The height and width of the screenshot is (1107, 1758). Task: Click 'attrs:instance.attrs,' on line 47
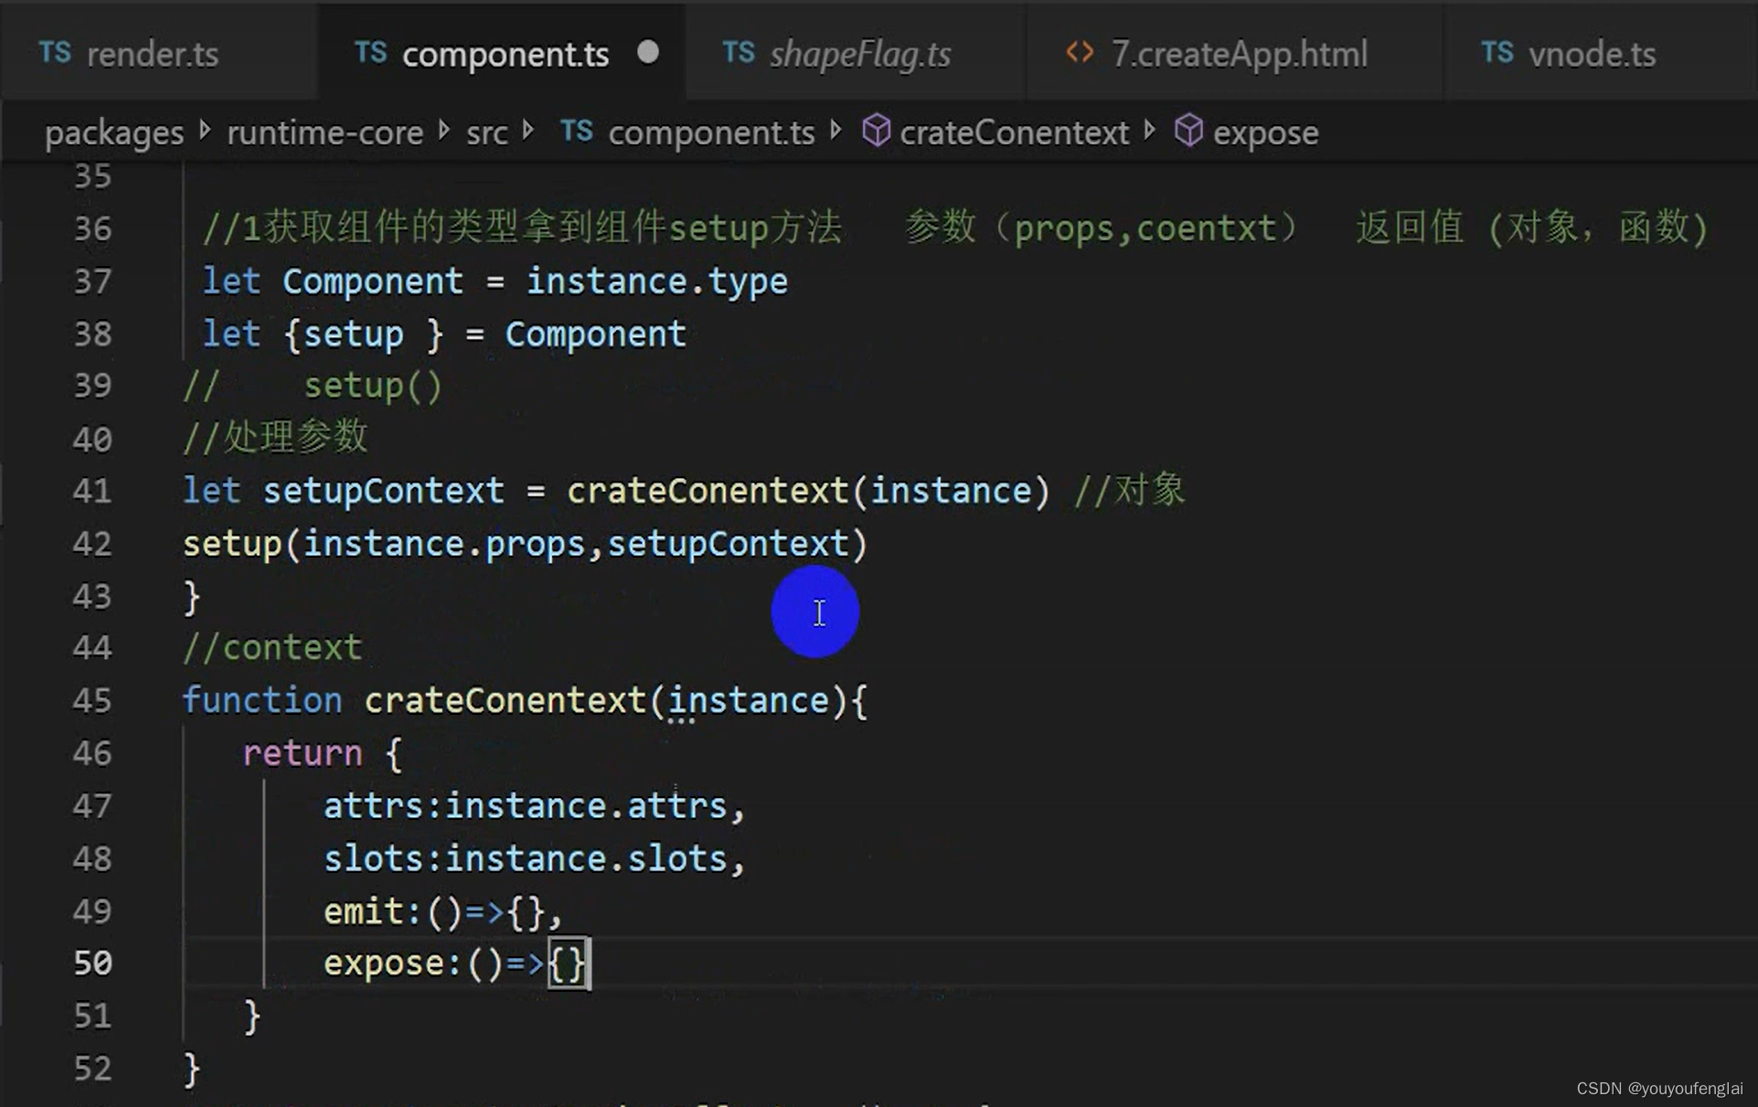535,806
